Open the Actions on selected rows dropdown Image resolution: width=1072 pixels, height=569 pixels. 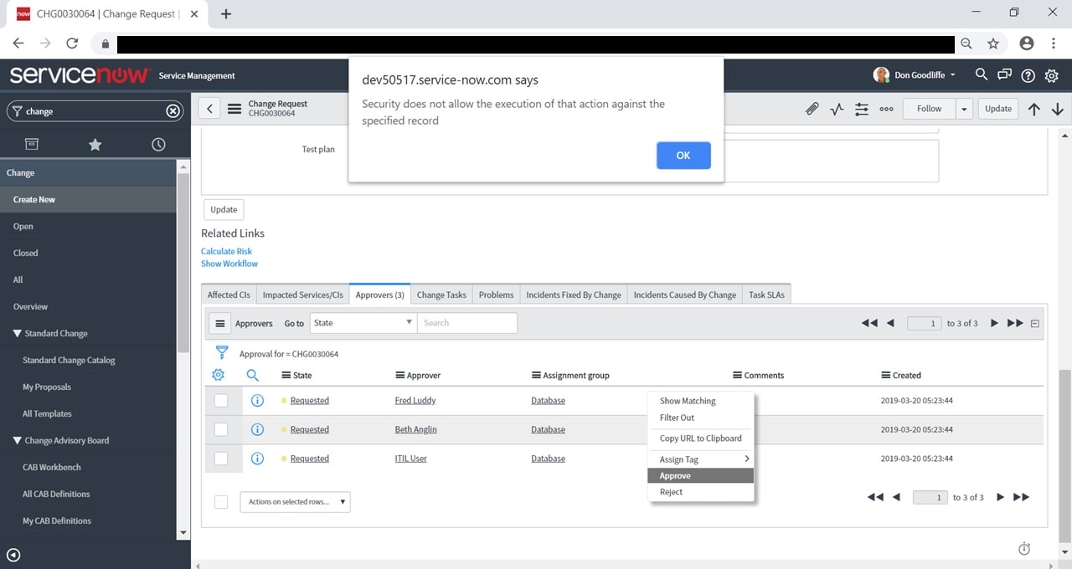pyautogui.click(x=295, y=501)
